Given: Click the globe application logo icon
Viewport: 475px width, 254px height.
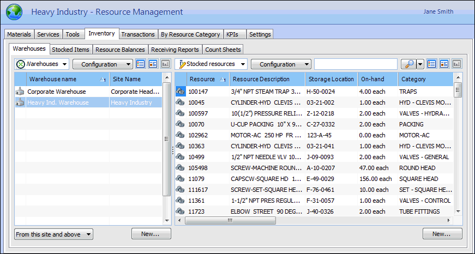Looking at the screenshot, I should coord(14,12).
